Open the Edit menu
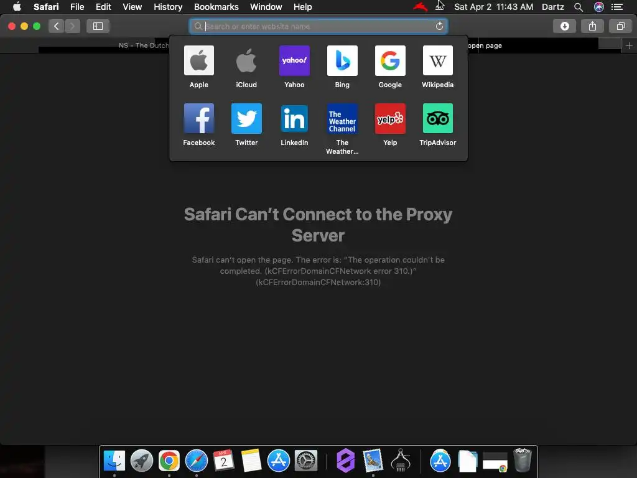This screenshot has width=637, height=478. tap(103, 7)
